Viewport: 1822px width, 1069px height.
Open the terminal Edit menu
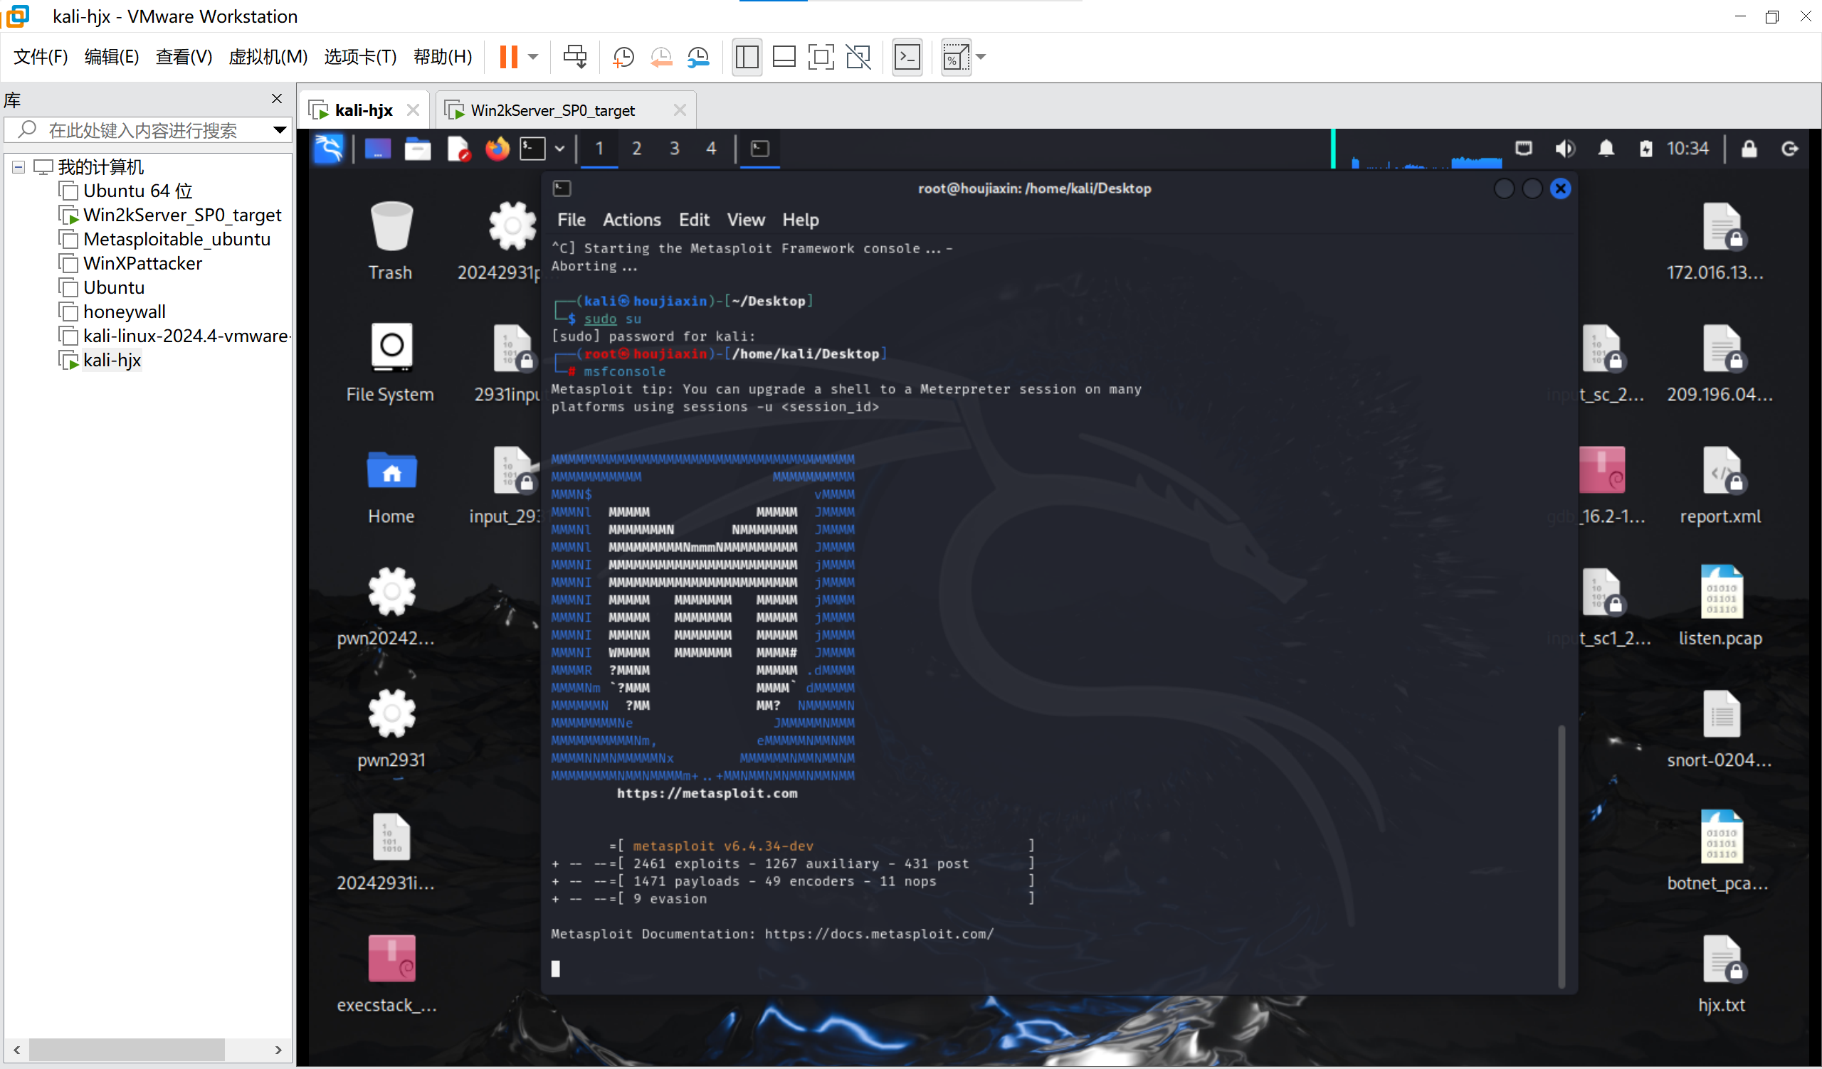coord(694,220)
